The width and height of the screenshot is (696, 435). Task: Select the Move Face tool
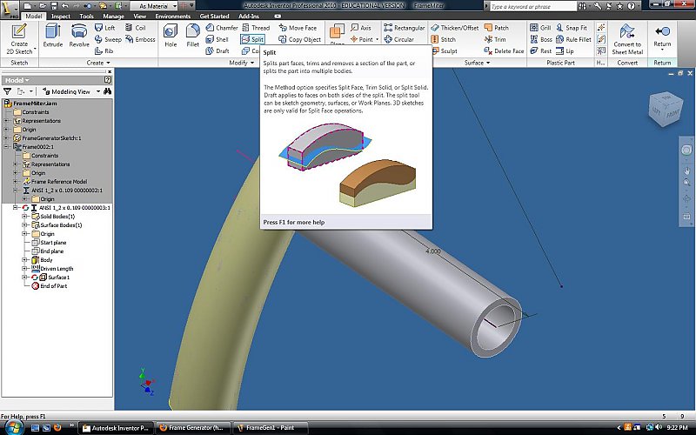[298, 28]
